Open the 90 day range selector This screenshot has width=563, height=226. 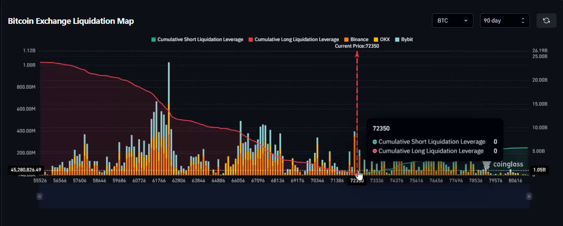click(x=505, y=21)
